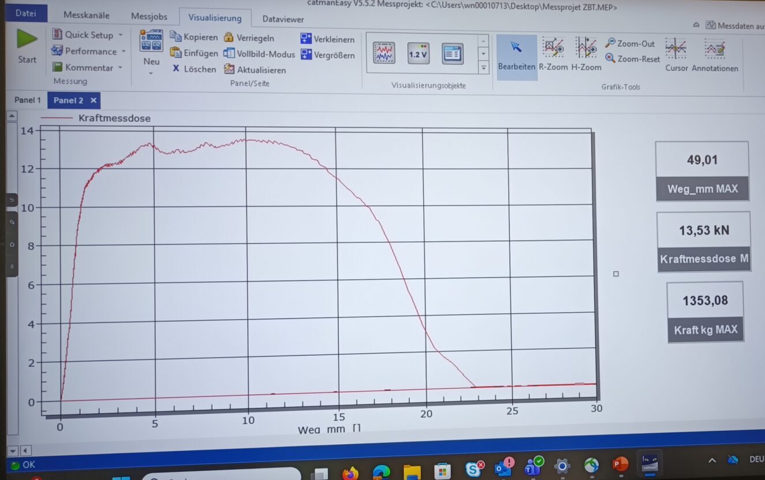Screen dimensions: 765x480
Task: Open the Annotationen tool
Action: point(715,54)
